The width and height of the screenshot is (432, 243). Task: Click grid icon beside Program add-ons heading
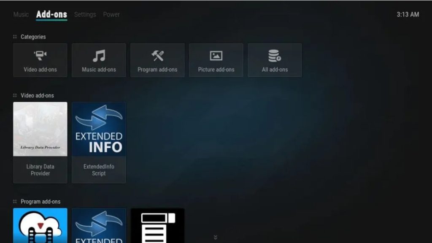[x=15, y=201]
